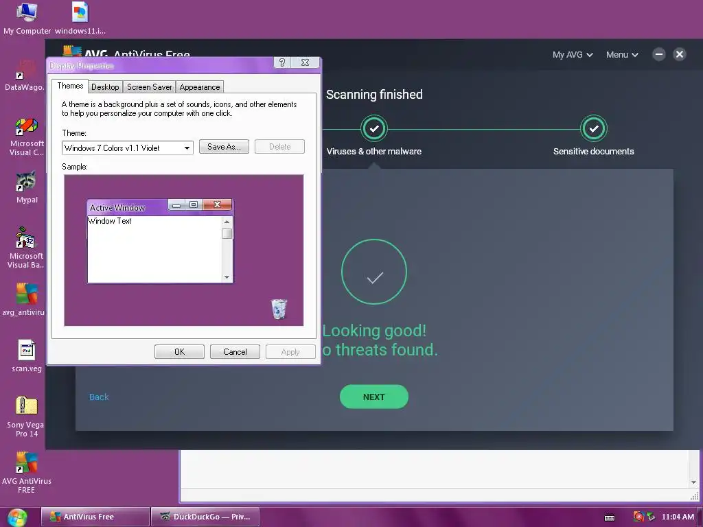The height and width of the screenshot is (527, 703).
Task: Switch to the Themes tab
Action: coord(70,86)
